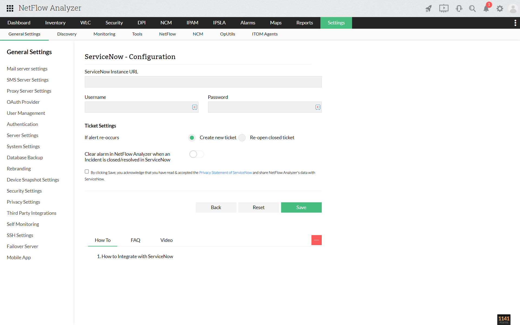Open the Privacy Statement of ServiceNow link
This screenshot has height=325, width=520.
coord(225,173)
